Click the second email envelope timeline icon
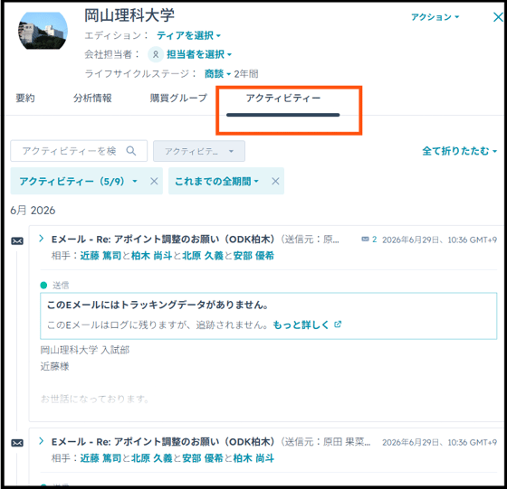 tap(17, 443)
